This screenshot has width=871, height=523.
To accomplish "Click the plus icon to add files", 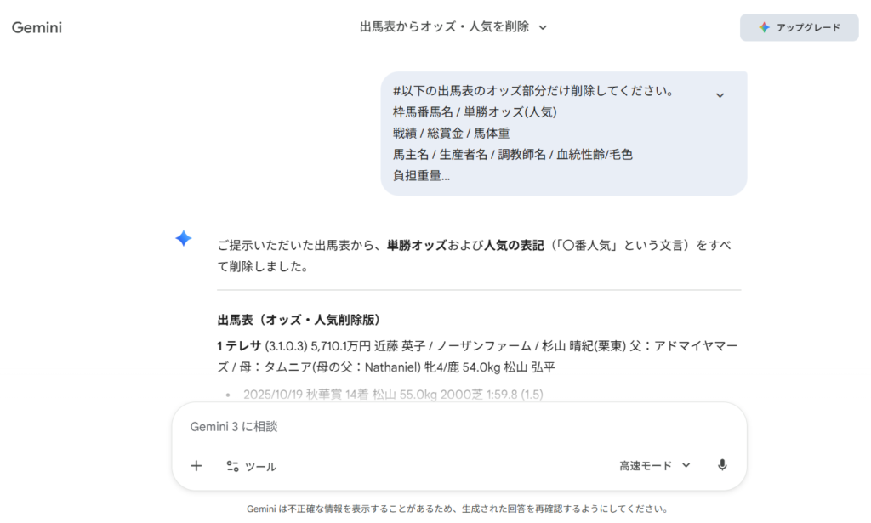I will 196,465.
